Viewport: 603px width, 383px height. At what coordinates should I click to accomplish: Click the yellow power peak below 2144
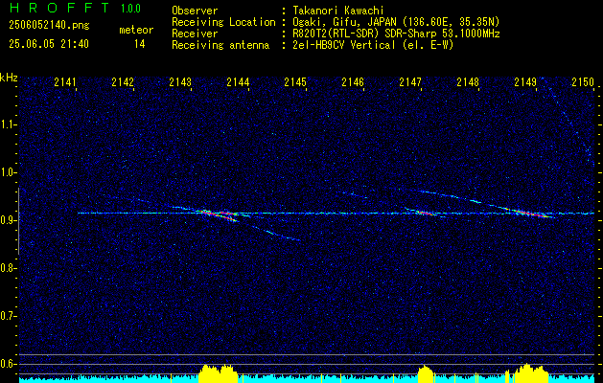(218, 372)
